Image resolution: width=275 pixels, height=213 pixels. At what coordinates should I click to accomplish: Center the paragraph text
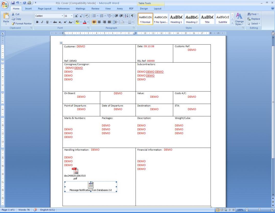[99, 22]
